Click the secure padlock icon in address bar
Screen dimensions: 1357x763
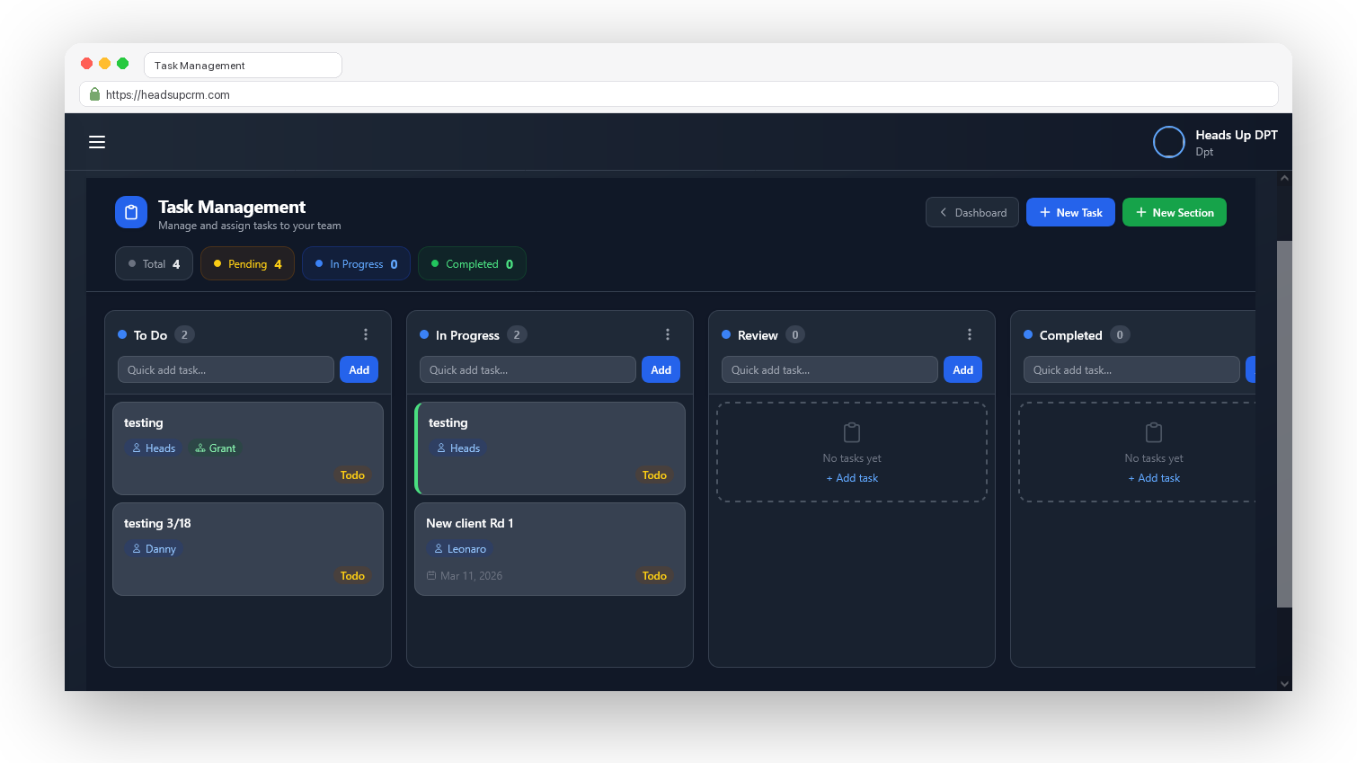(94, 94)
